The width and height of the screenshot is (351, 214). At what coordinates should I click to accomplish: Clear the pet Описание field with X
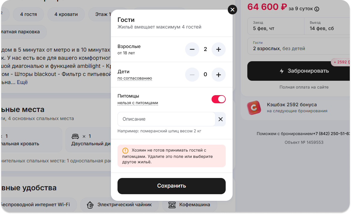(x=221, y=119)
